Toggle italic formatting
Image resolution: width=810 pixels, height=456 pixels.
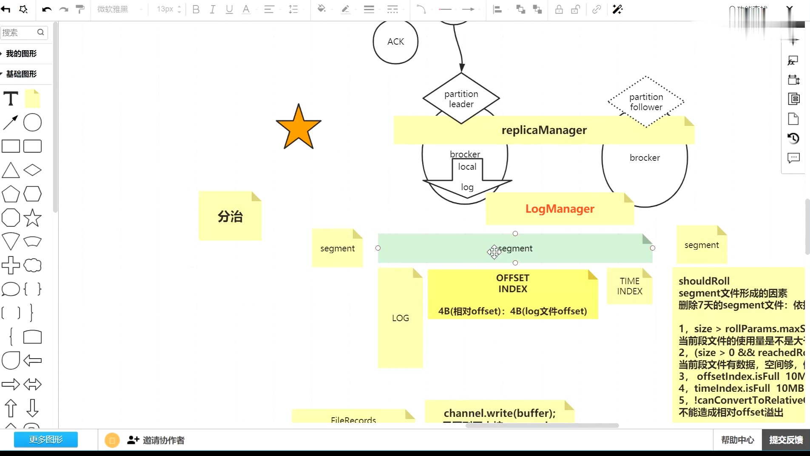click(x=213, y=9)
